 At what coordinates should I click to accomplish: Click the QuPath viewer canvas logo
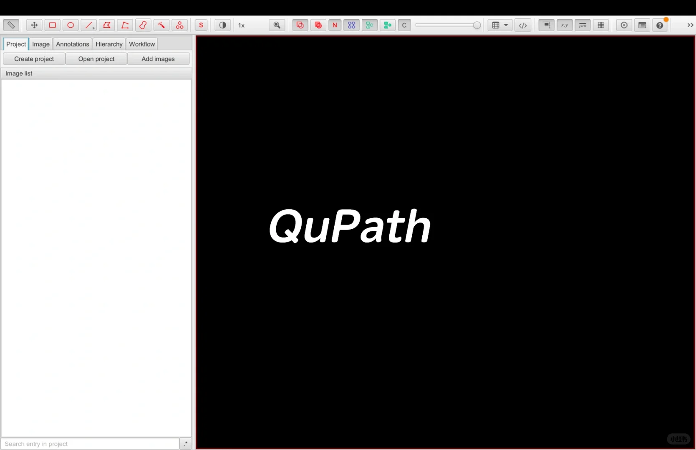pyautogui.click(x=350, y=226)
